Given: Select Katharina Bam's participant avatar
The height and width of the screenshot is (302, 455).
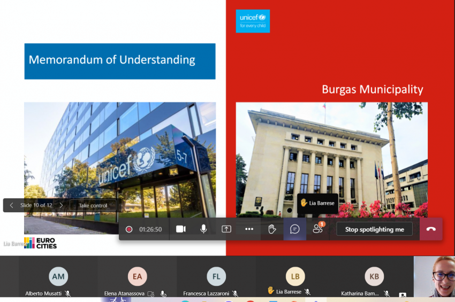Looking at the screenshot, I should [x=374, y=276].
